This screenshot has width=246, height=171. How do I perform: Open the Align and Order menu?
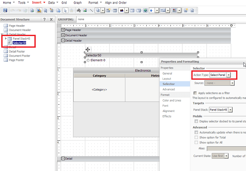[116, 3]
